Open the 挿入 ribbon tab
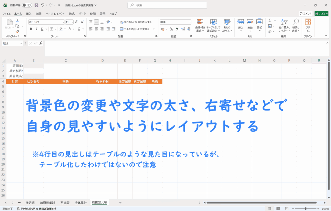This screenshot has height=211, width=331. pyautogui.click(x=28, y=14)
